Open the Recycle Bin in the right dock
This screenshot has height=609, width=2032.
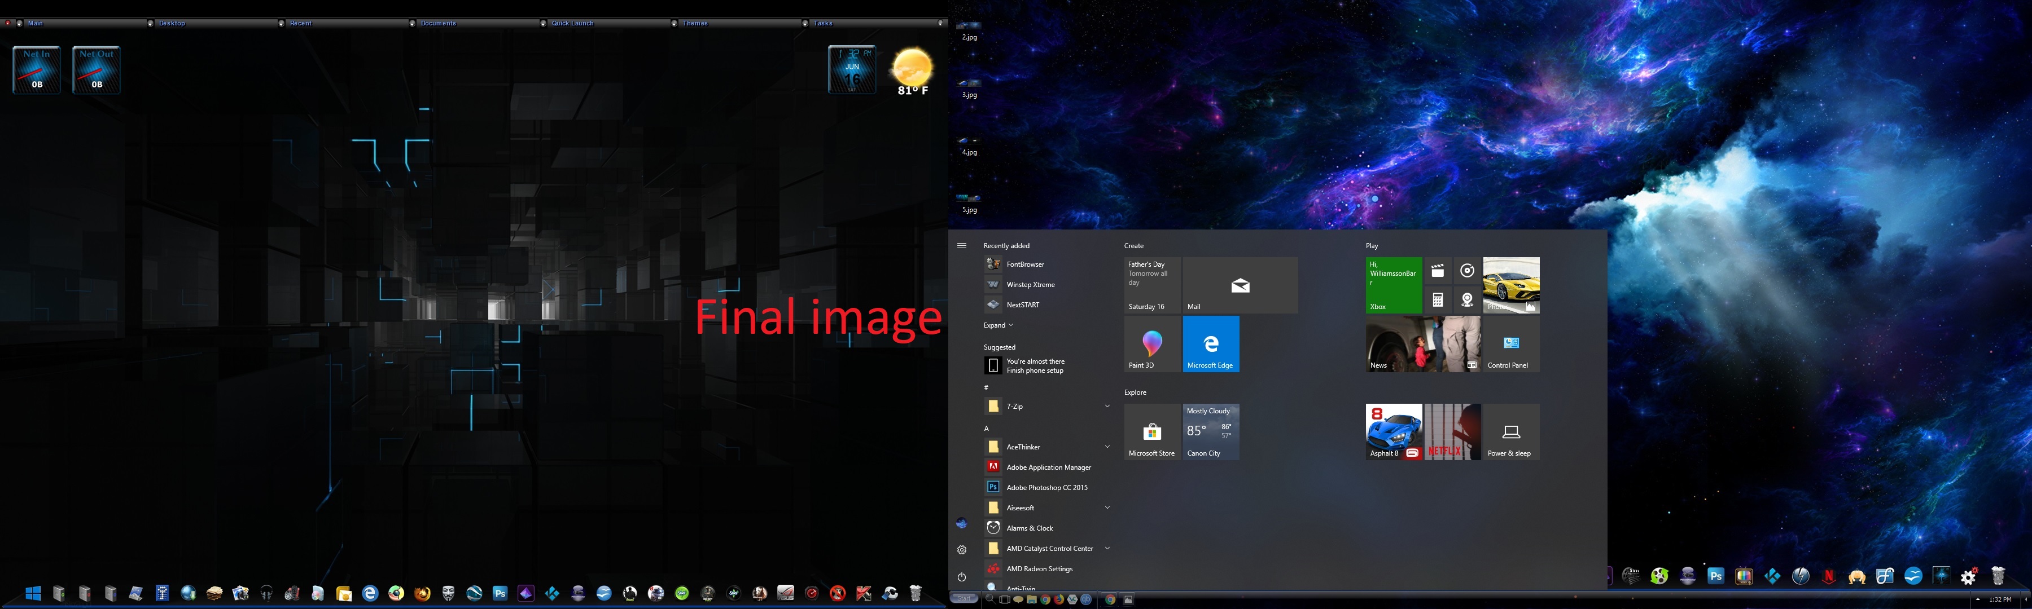(x=1998, y=576)
